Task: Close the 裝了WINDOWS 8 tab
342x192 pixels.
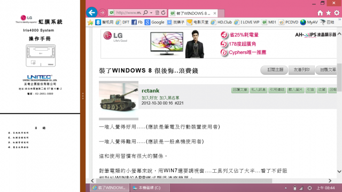Action: (x=215, y=13)
